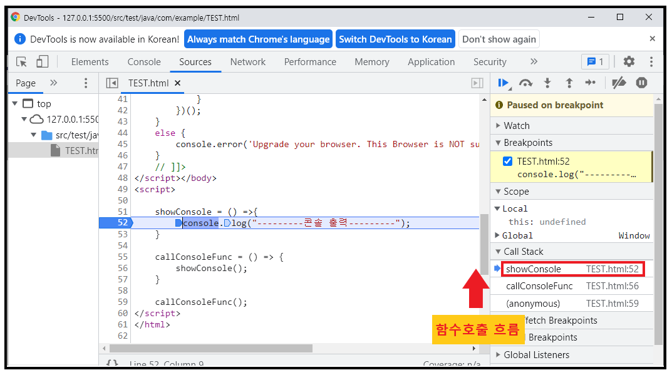The image size is (672, 375).
Task: Collapse the top frame node
Action: (15, 103)
